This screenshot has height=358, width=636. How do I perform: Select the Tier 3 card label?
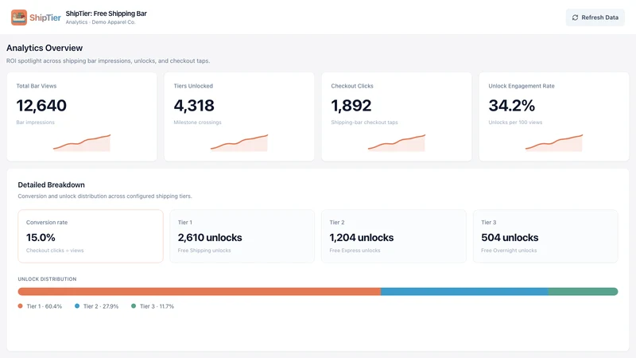489,223
